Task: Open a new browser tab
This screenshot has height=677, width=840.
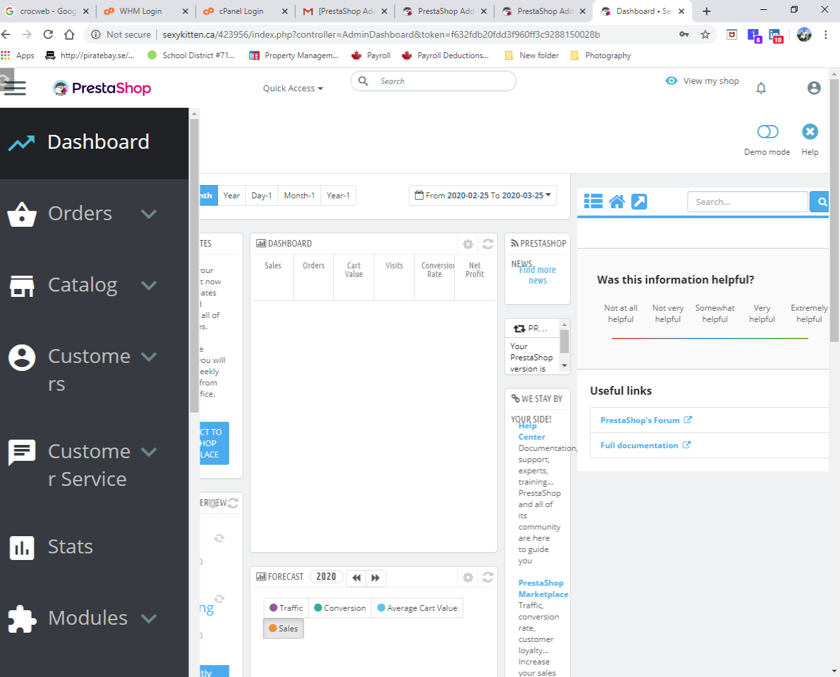Action: (706, 11)
